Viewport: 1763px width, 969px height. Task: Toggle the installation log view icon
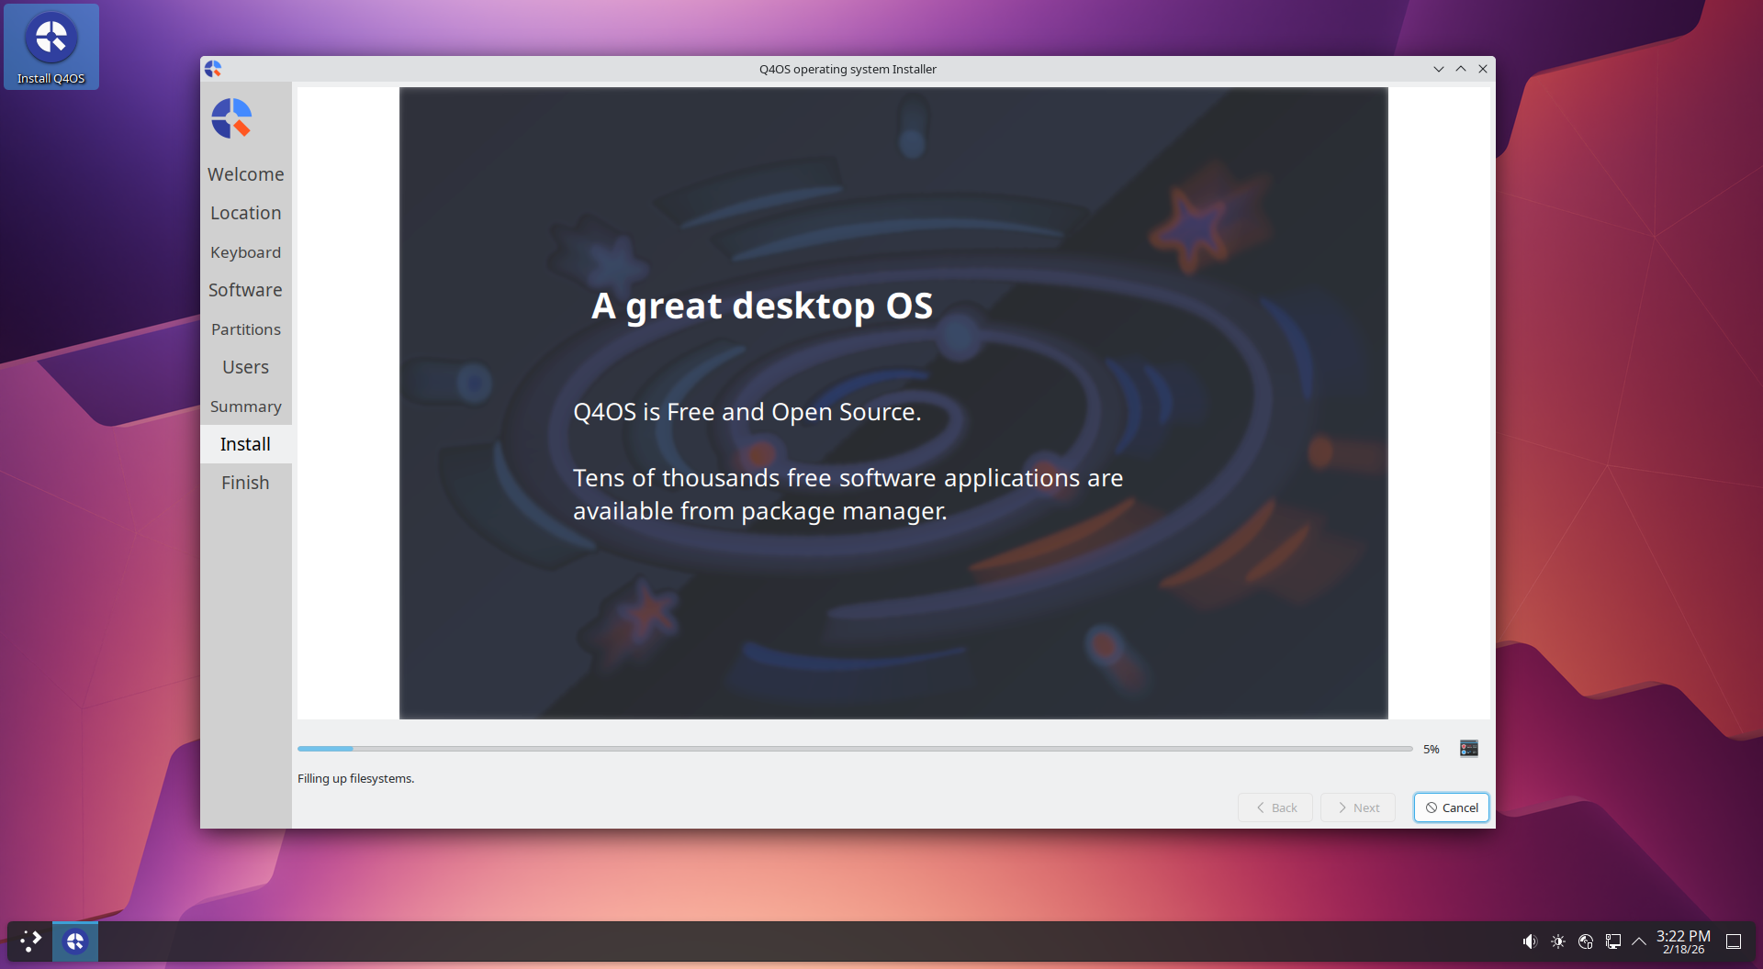pos(1469,749)
